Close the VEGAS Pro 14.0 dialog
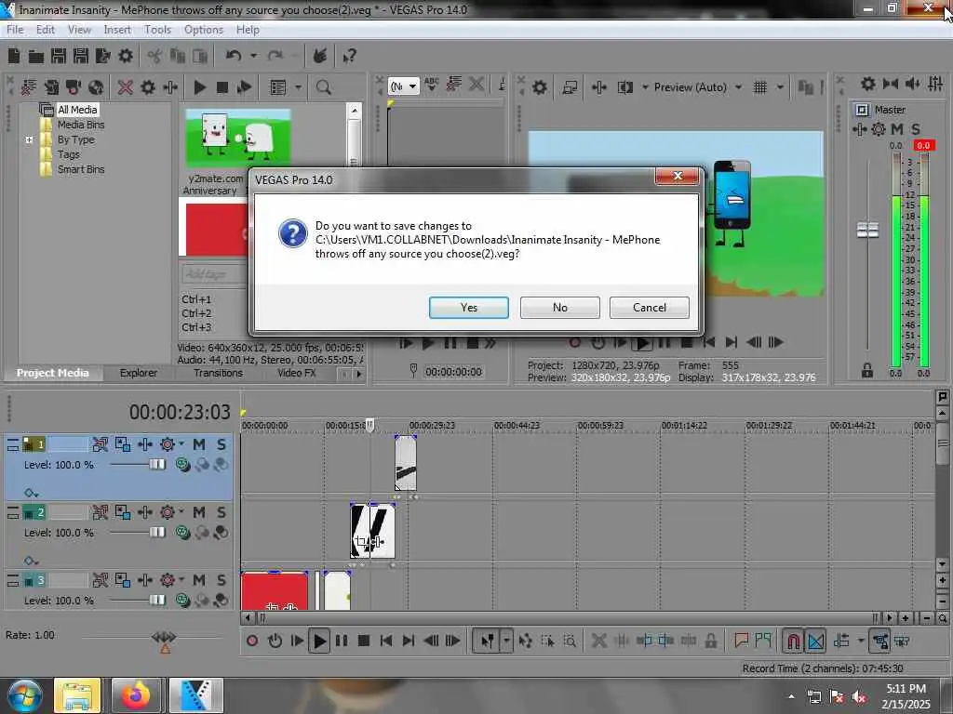This screenshot has width=953, height=714. [678, 176]
